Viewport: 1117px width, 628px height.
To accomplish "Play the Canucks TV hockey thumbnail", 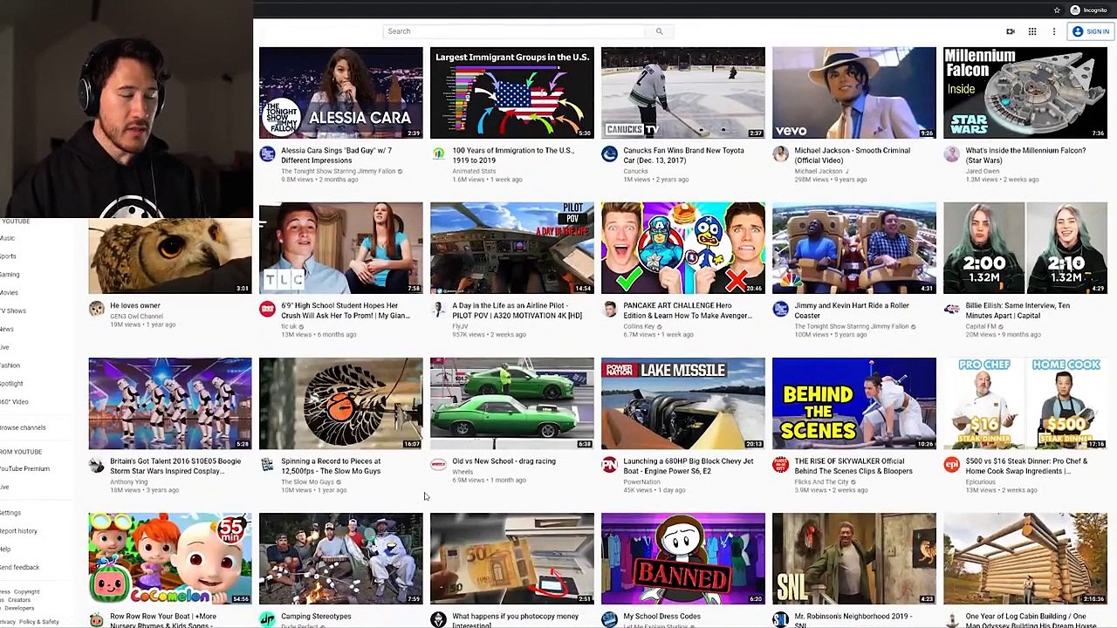I will (x=683, y=93).
